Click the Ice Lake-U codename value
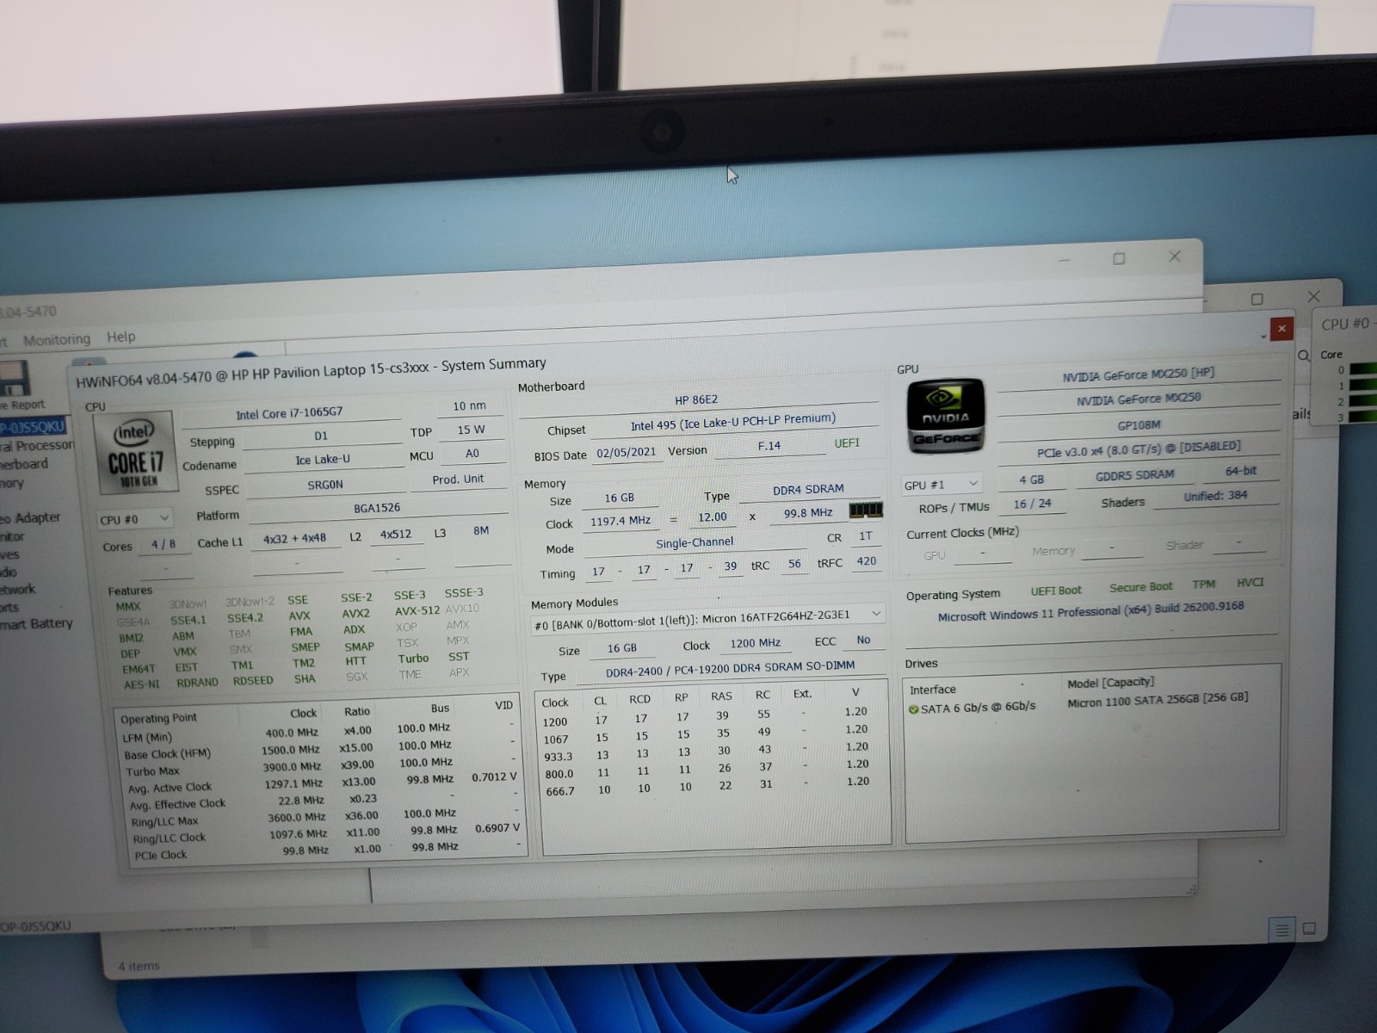Viewport: 1377px width, 1033px height. 323,460
